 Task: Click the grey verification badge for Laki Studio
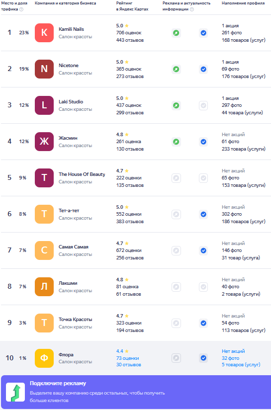tap(203, 106)
